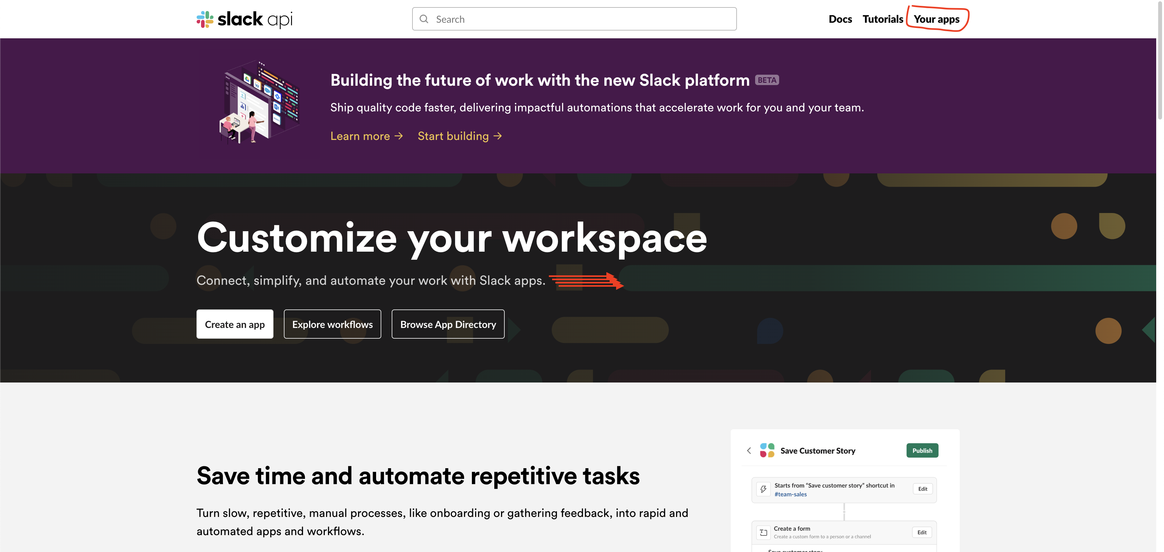Screen dimensions: 1164x552
Task: Click the "Create a custom form" description
Action: pyautogui.click(x=822, y=537)
